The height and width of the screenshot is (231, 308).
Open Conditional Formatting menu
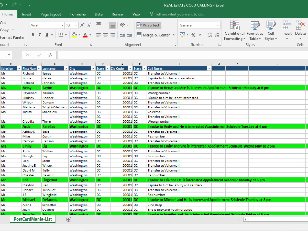tap(234, 30)
